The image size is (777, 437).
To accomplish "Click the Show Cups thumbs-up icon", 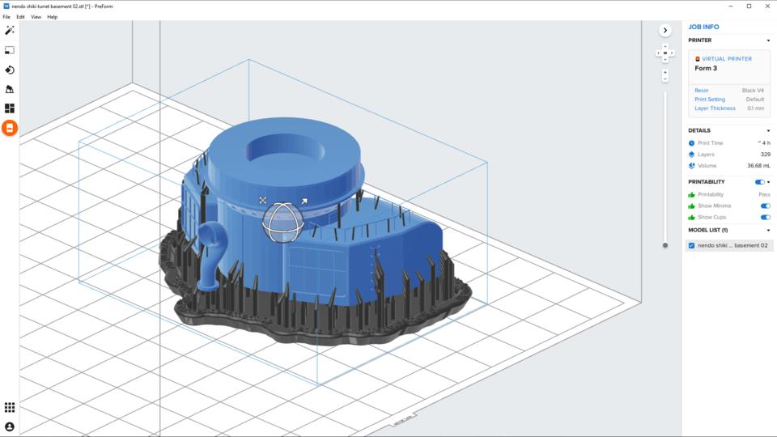I will 692,218.
